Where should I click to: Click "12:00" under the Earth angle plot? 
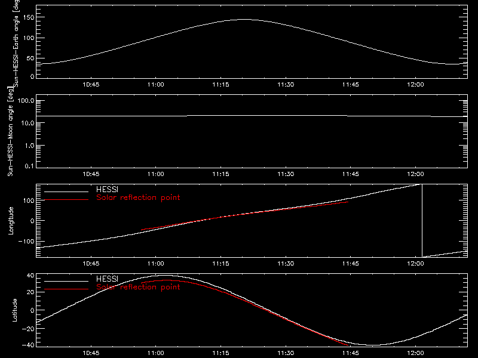415,85
